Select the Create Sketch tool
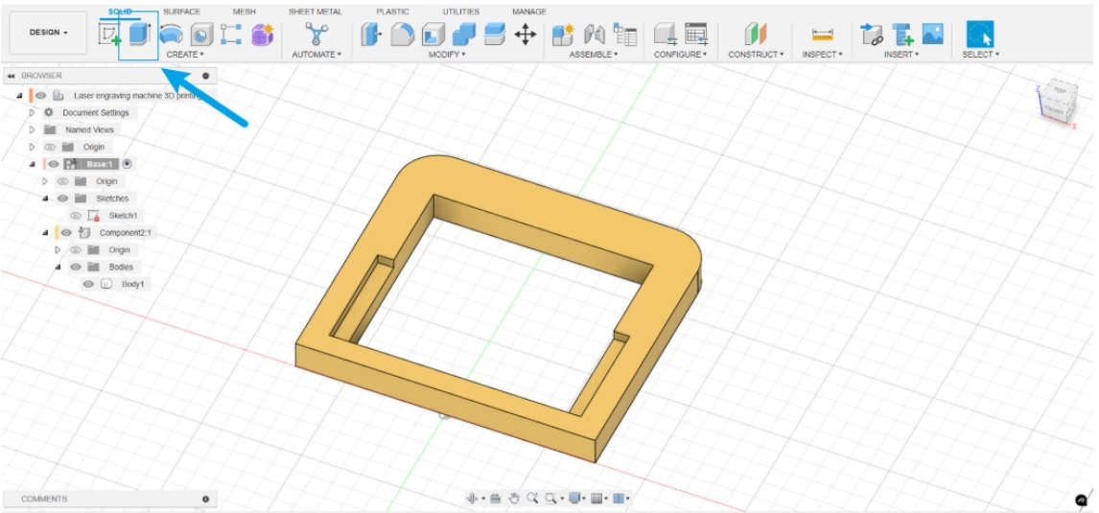This screenshot has height=513, width=1099. [108, 34]
